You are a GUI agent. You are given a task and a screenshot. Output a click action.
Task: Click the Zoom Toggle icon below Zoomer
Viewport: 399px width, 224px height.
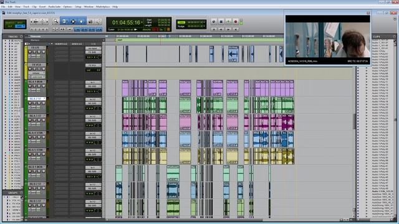click(x=55, y=29)
